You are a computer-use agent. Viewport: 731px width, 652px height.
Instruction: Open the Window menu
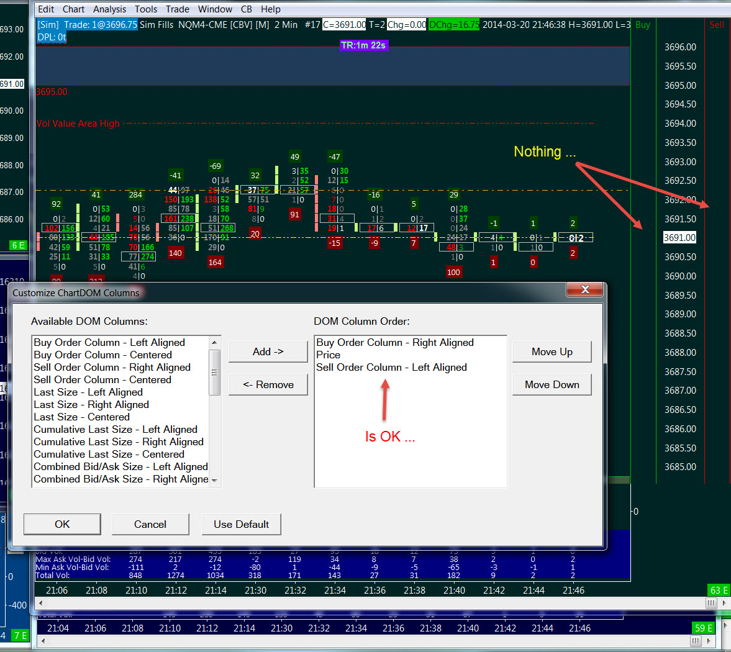click(x=214, y=9)
